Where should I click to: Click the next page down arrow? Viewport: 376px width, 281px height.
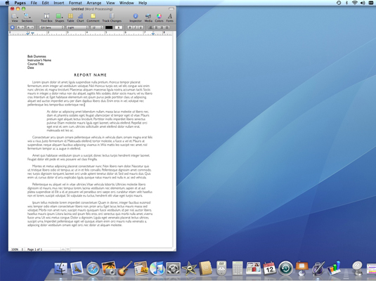click(x=68, y=249)
